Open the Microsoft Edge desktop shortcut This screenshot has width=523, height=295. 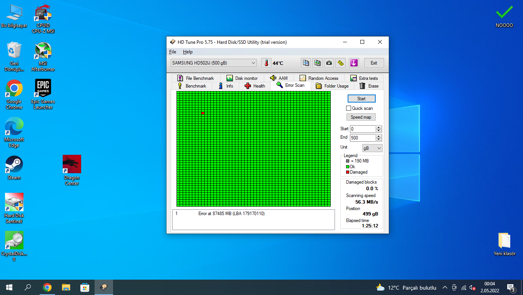(14, 133)
